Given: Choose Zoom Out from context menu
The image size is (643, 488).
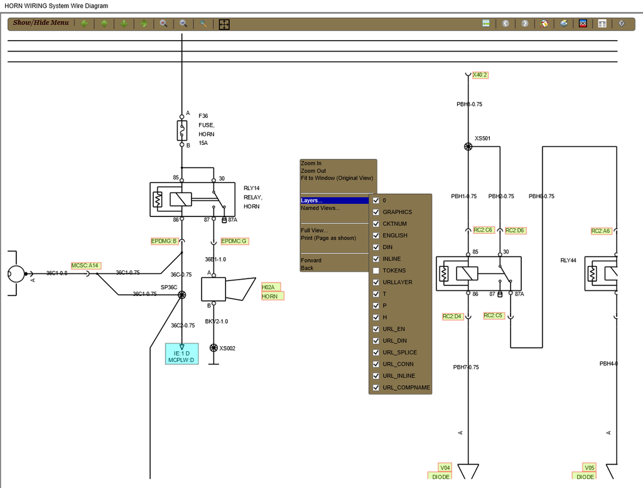Looking at the screenshot, I should point(313,171).
